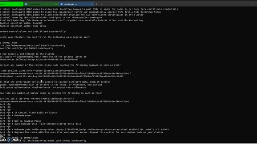Click the 'Node Bootstrap tokens to post CSRs' line

[x=89, y=9]
